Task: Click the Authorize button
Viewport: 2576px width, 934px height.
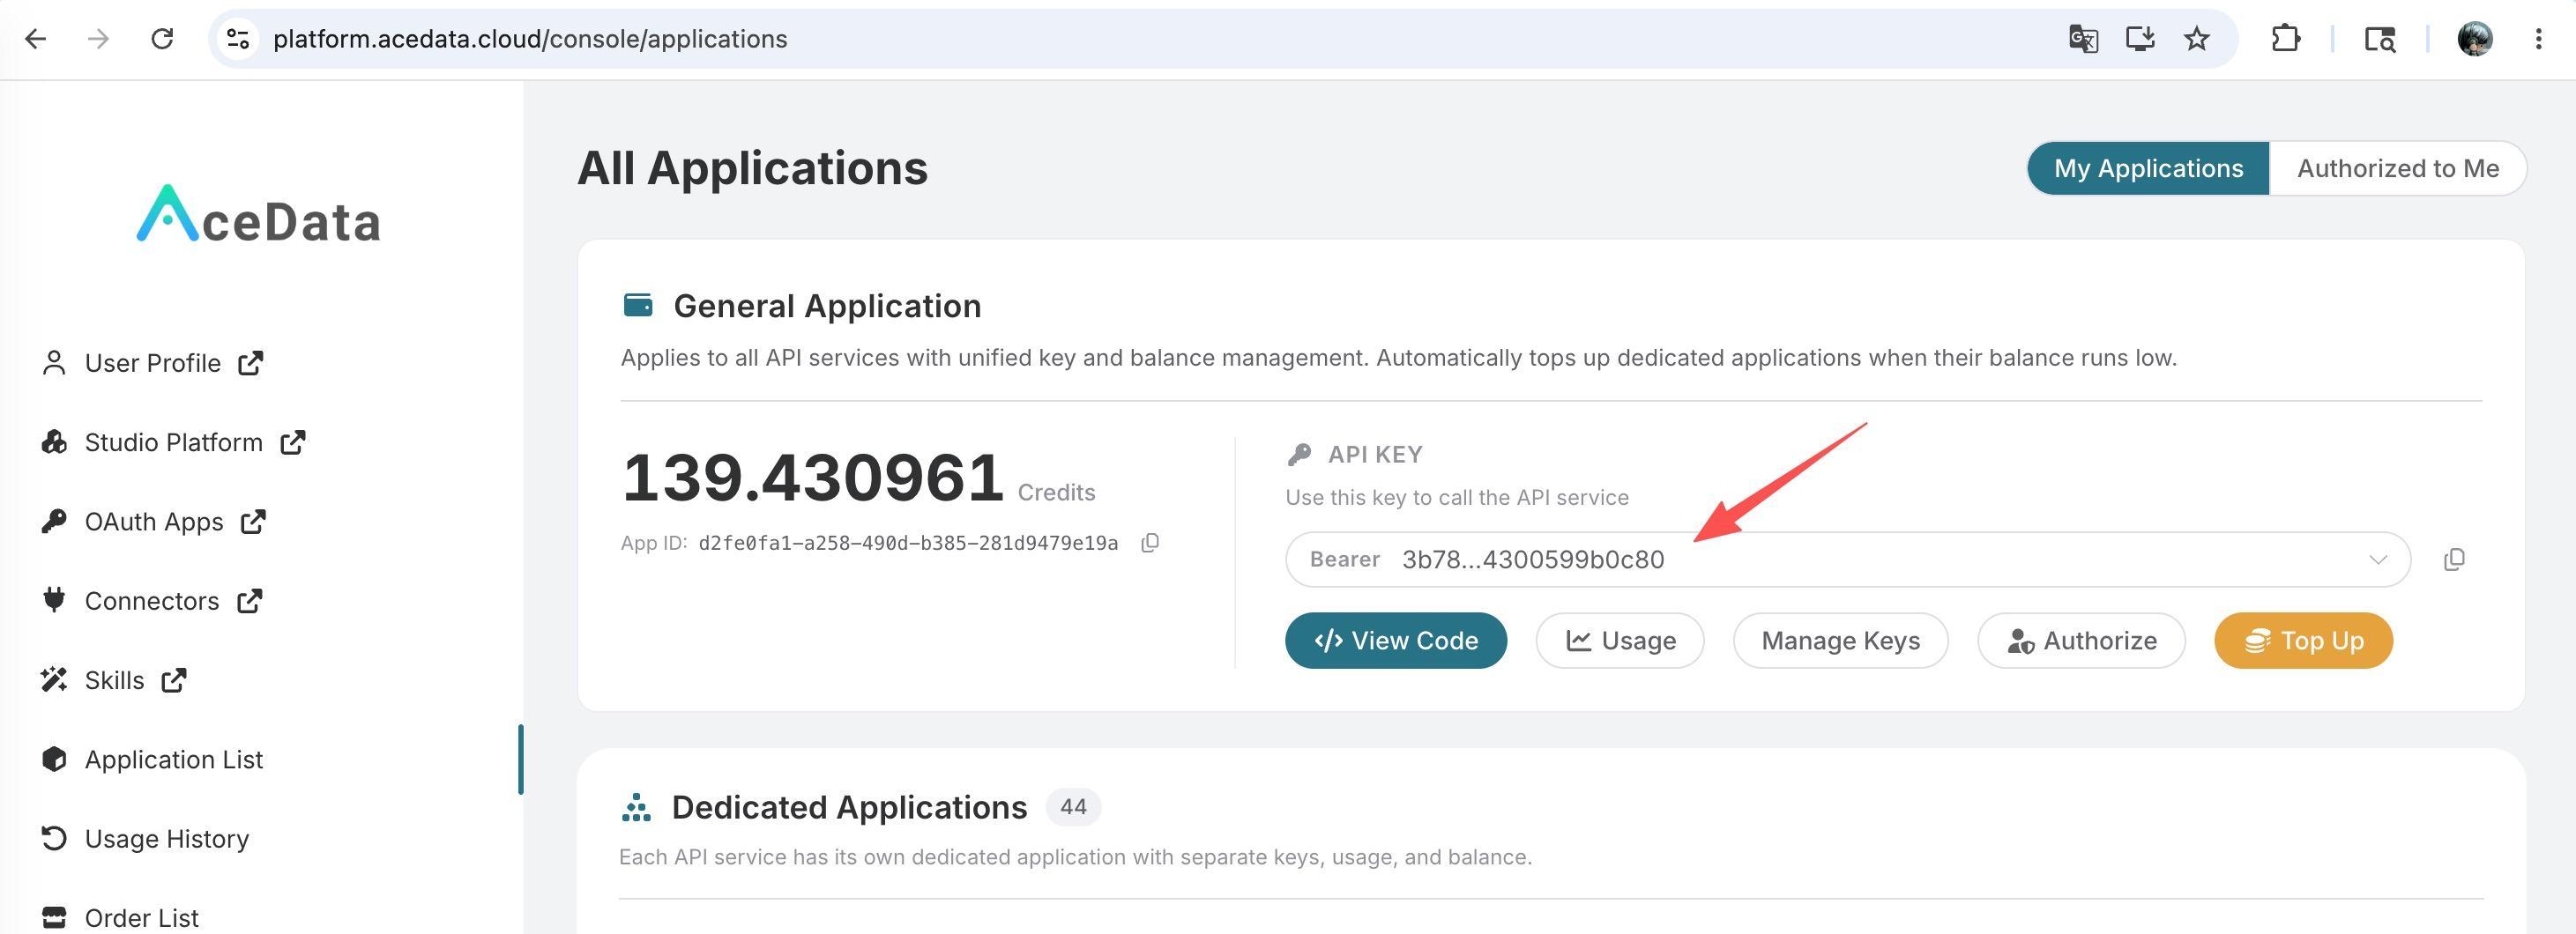Action: (2081, 641)
